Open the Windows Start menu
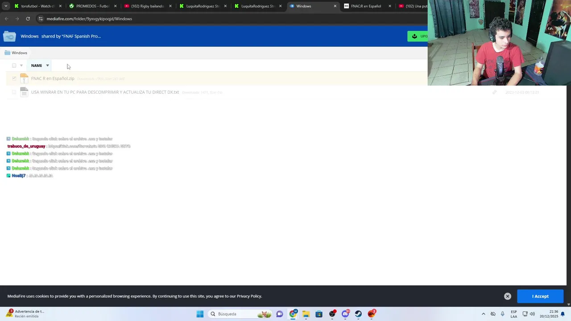571x321 pixels. 200,314
